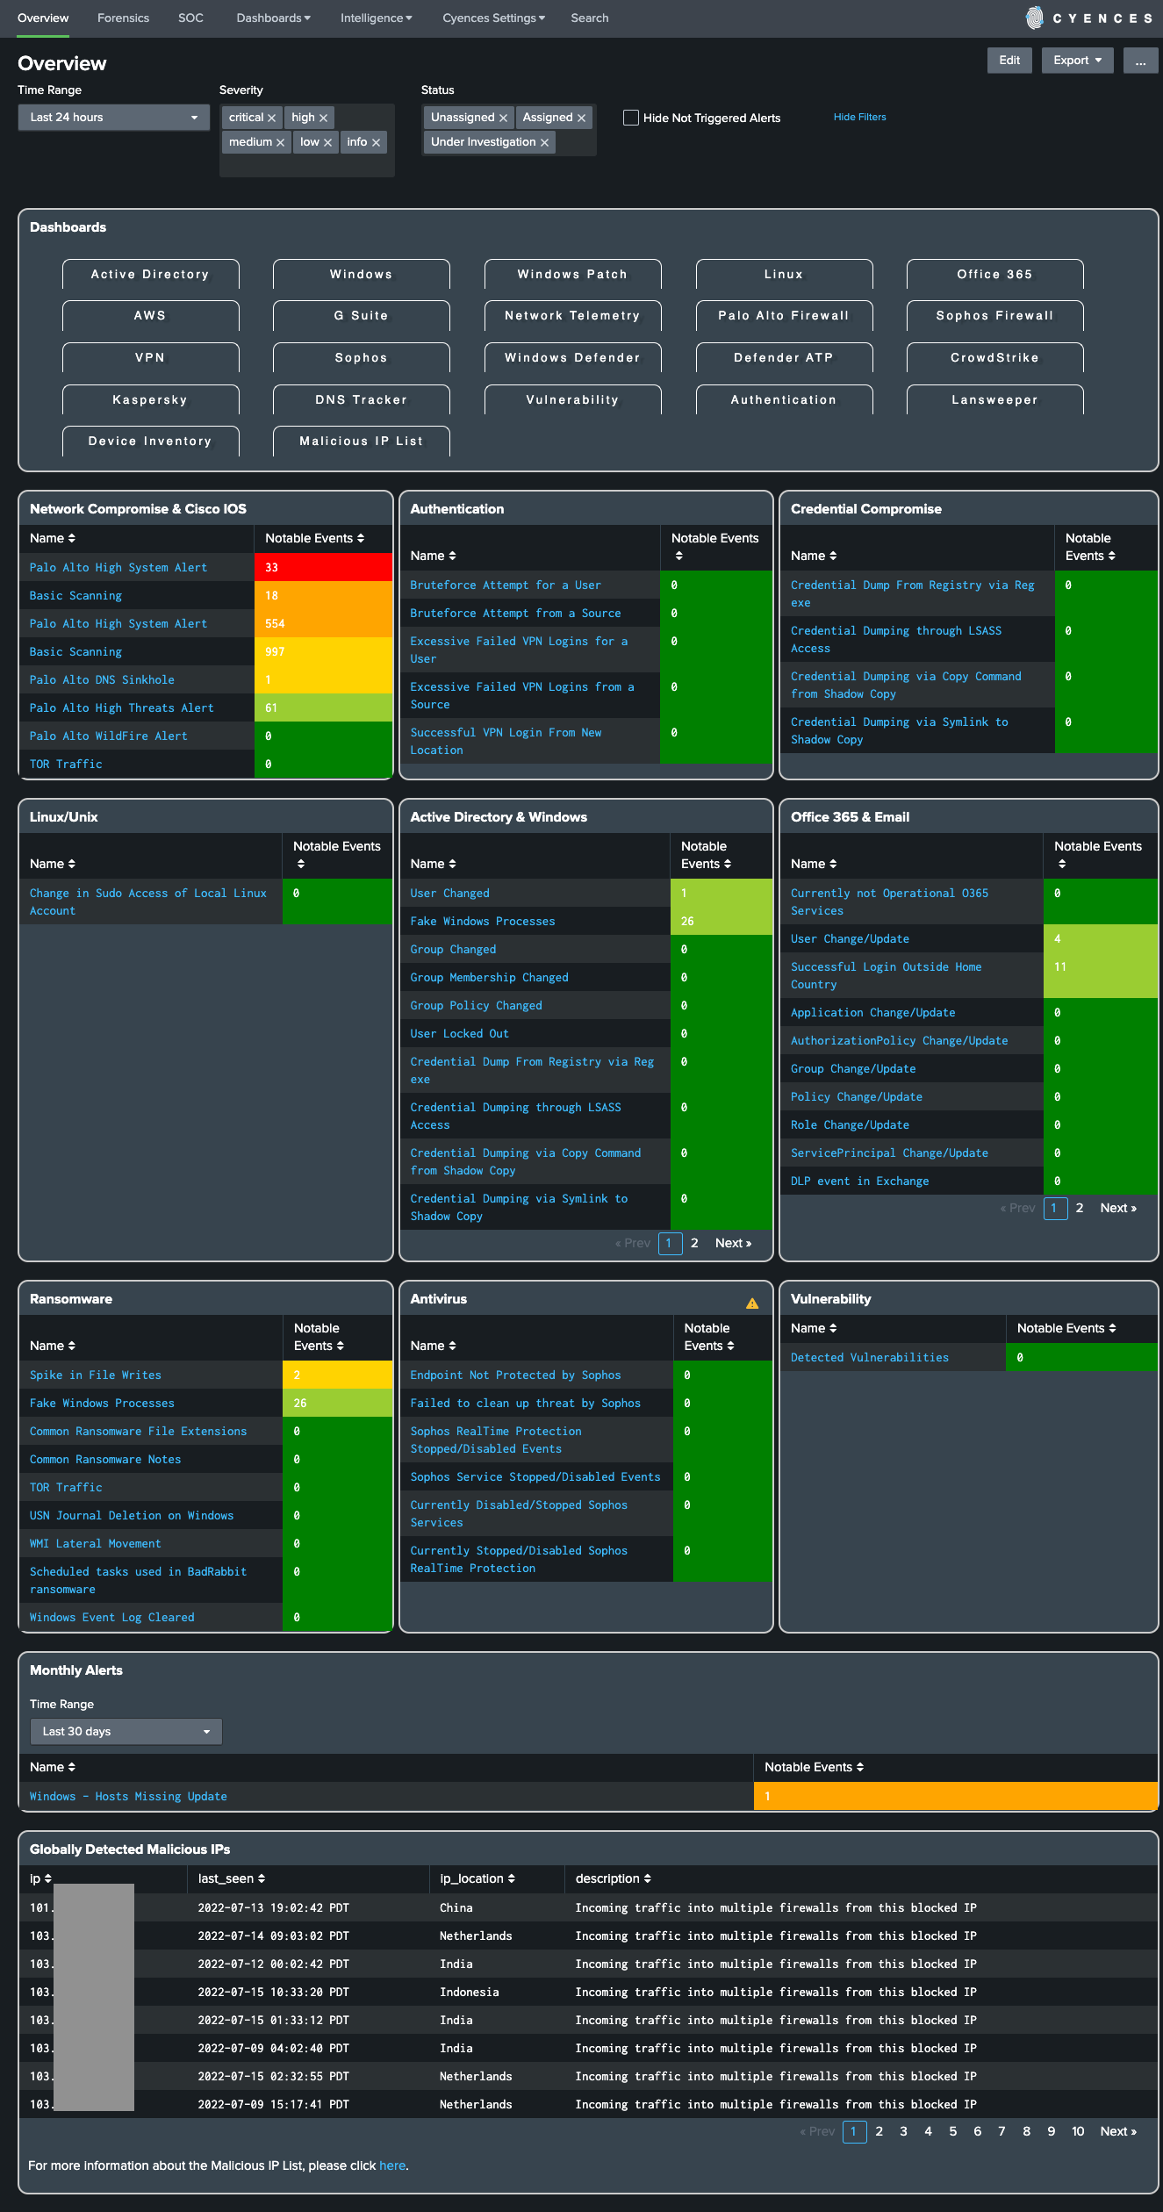This screenshot has height=2212, width=1163.
Task: Click the Cyences logo icon
Action: 1035,18
